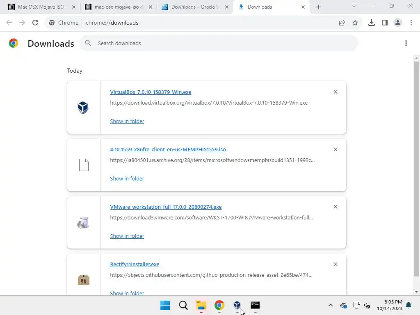Click the Rectify11 package box icon
The height and width of the screenshot is (315, 420).
coord(84,280)
